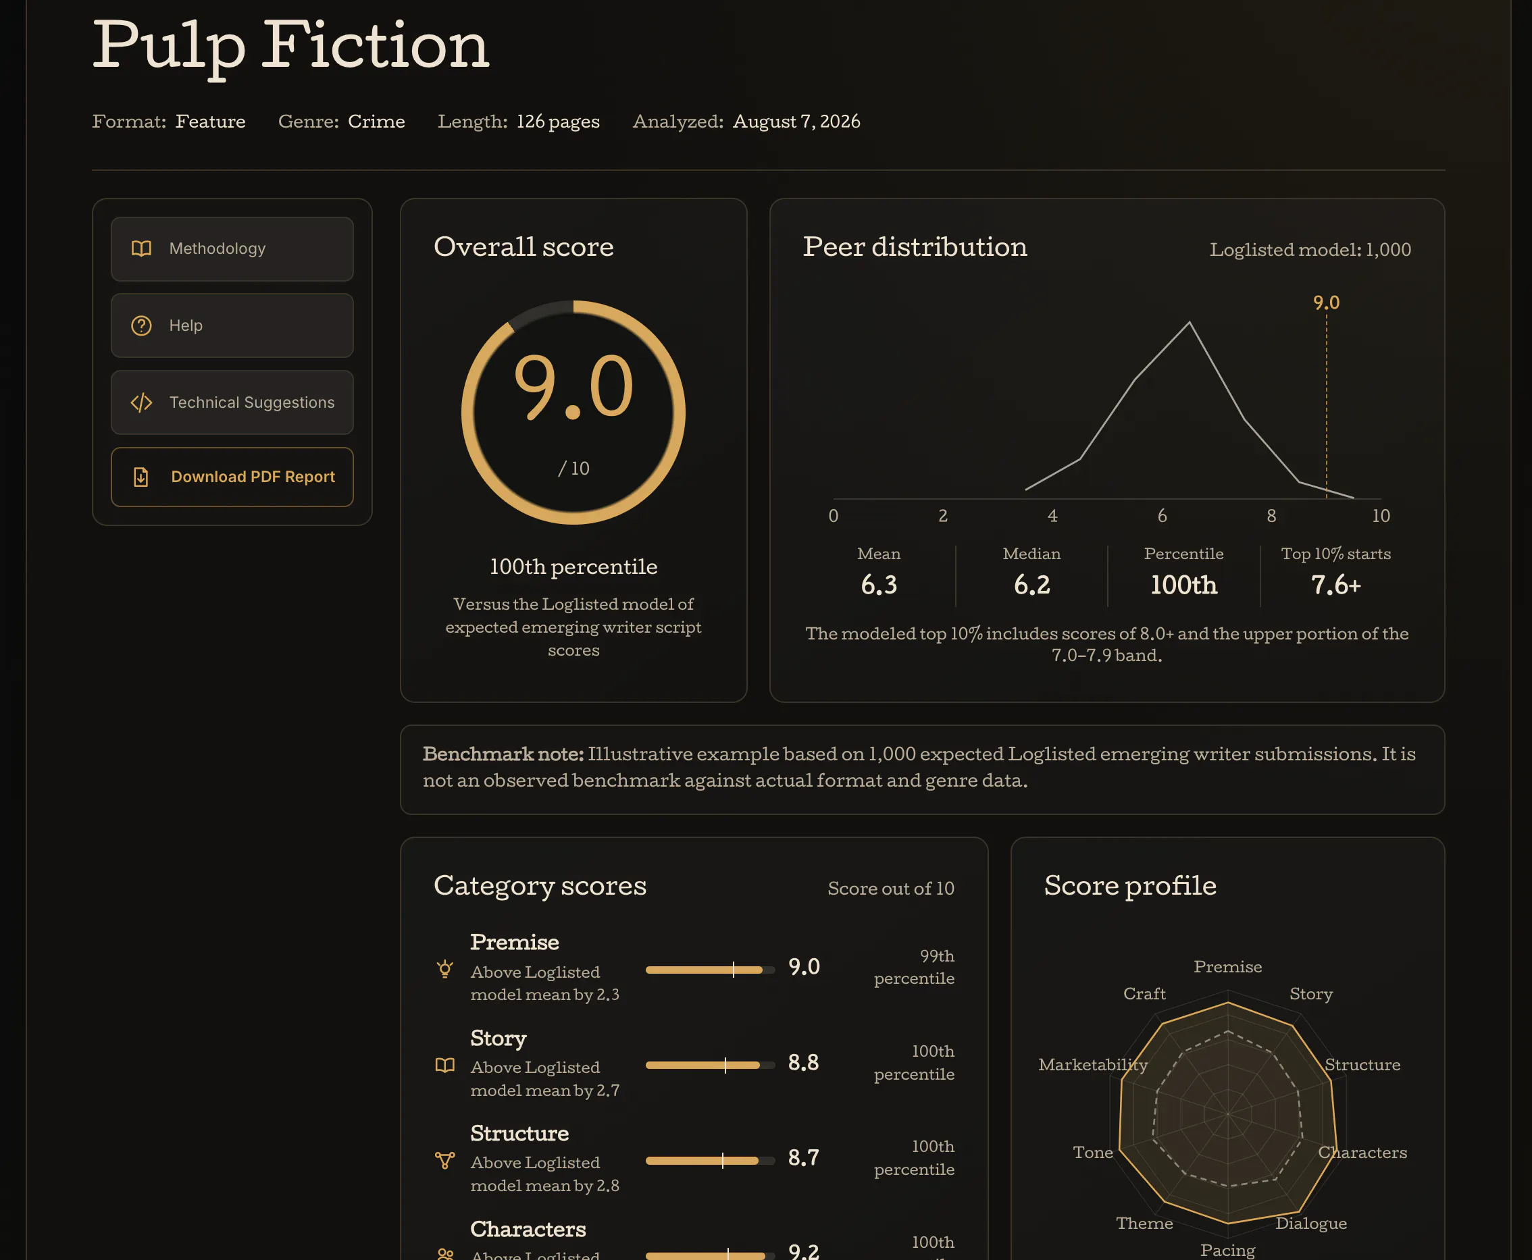Screen dimensions: 1532x1260
Task: Click the radar 'Craft' axis label
Action: tap(1144, 994)
